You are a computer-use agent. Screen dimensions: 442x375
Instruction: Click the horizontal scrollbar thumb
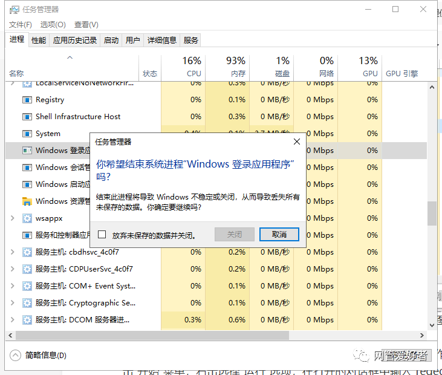[152, 335]
